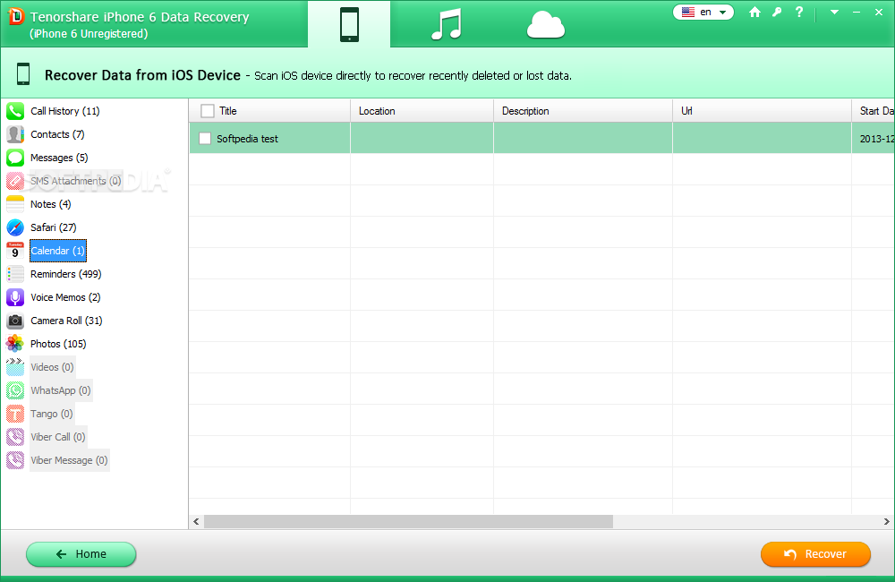Open the Notes yellow notepad icon
Screen dimensions: 895x582
(x=15, y=204)
